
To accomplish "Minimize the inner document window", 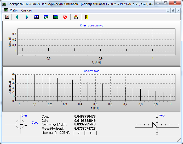I will [168, 11].
